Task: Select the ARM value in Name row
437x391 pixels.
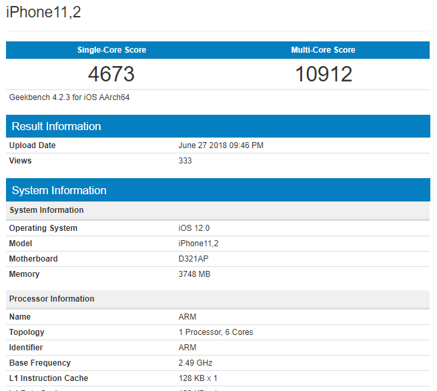Action: click(x=187, y=316)
